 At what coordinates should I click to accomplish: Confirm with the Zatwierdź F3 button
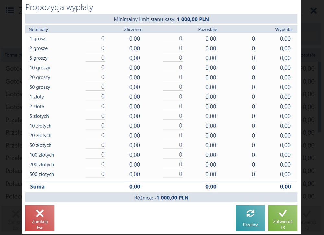click(283, 218)
